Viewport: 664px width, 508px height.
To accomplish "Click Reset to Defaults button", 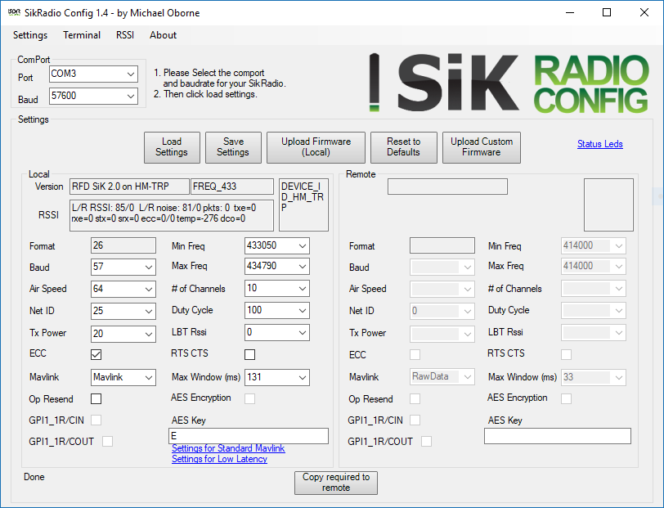I will [x=403, y=147].
